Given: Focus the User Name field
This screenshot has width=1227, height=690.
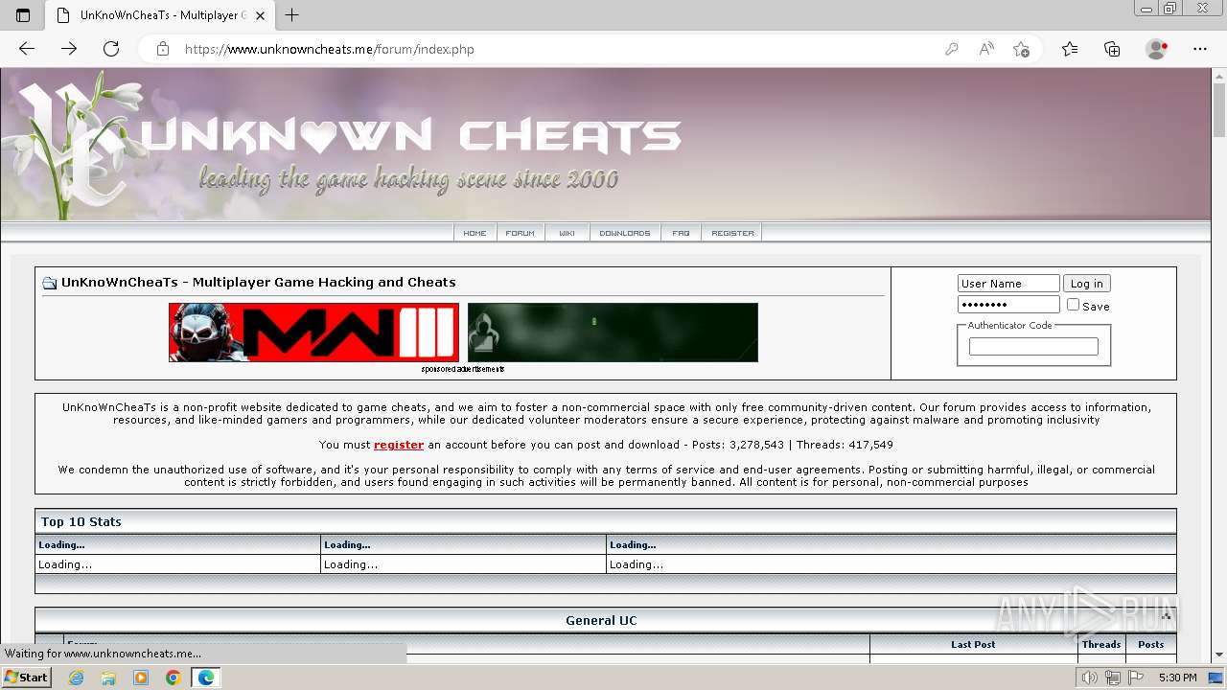Looking at the screenshot, I should point(1008,284).
